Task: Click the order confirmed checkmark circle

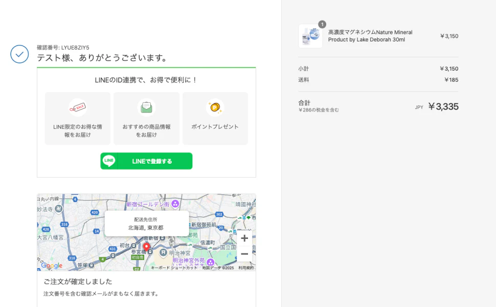Action: click(19, 54)
